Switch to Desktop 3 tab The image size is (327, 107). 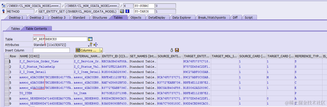(58, 17)
